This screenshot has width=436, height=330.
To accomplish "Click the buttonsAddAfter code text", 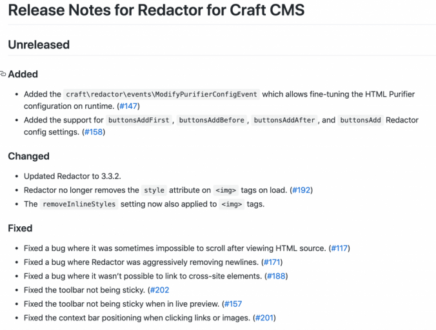I will click(x=285, y=121).
